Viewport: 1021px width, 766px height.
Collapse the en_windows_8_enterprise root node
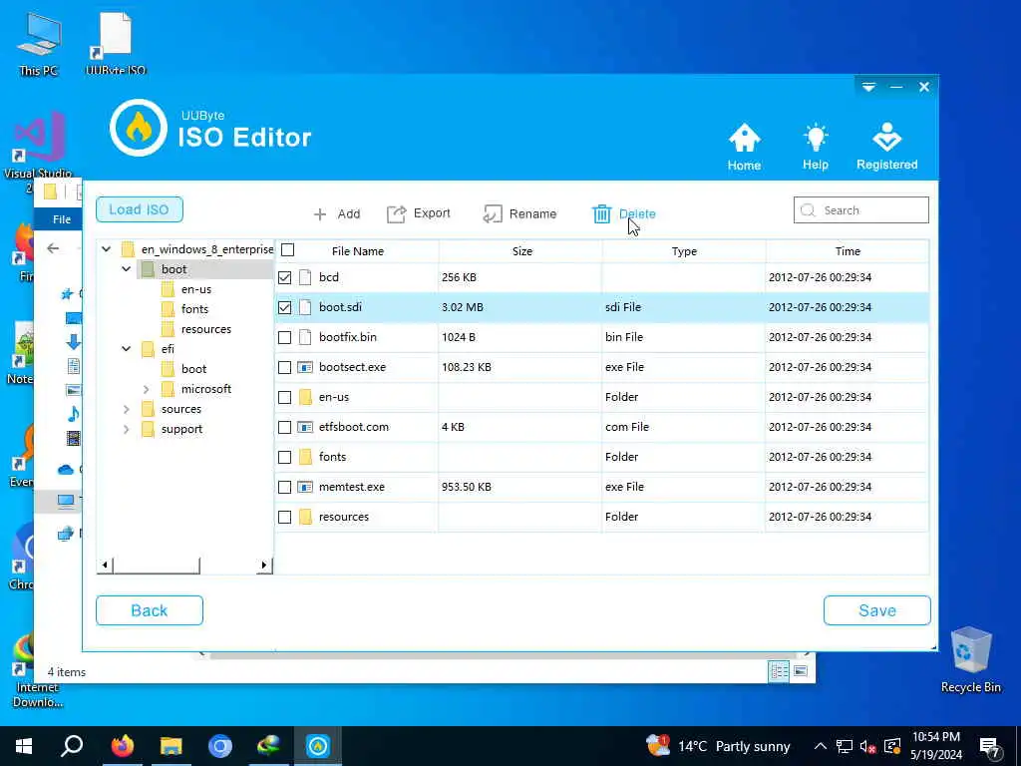coord(106,248)
